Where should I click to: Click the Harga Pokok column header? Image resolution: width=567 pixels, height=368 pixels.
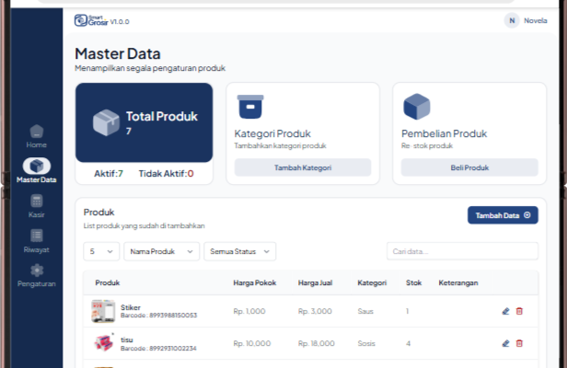(255, 282)
